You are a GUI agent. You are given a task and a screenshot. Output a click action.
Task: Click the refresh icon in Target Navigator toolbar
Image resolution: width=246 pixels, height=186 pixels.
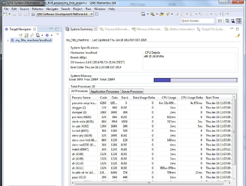[32, 35]
